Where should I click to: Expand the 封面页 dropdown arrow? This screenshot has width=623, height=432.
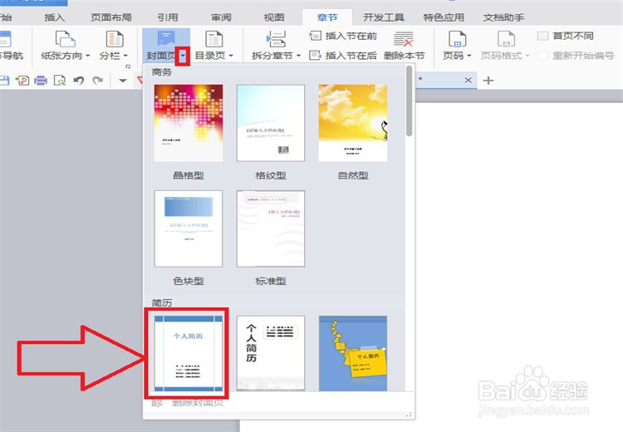183,56
